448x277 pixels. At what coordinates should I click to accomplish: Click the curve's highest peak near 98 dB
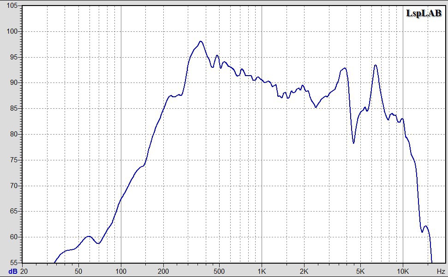pos(201,41)
